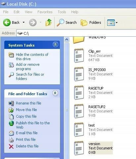Select the Clip_err text document icon
The height and width of the screenshot is (159, 136).
coord(79,56)
